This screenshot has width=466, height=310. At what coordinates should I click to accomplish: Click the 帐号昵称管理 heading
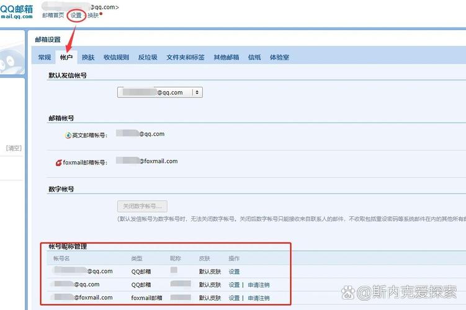pyautogui.click(x=68, y=246)
